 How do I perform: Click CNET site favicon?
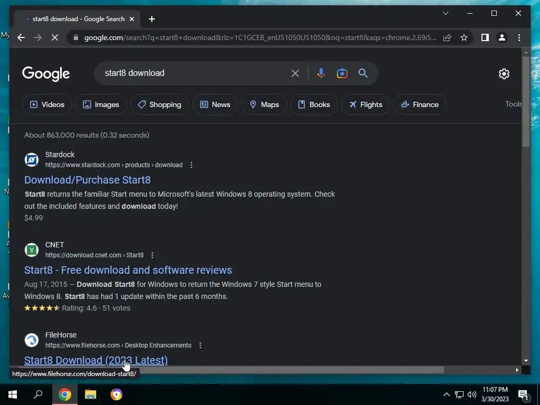[x=32, y=250]
